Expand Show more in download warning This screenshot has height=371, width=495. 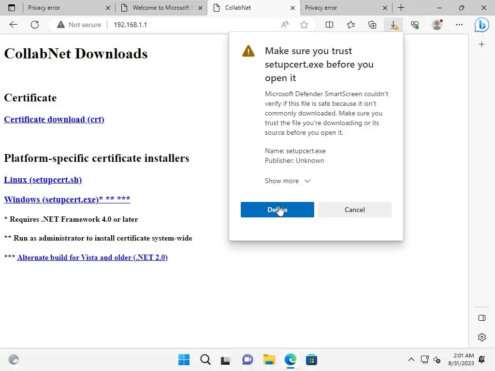coord(288,181)
